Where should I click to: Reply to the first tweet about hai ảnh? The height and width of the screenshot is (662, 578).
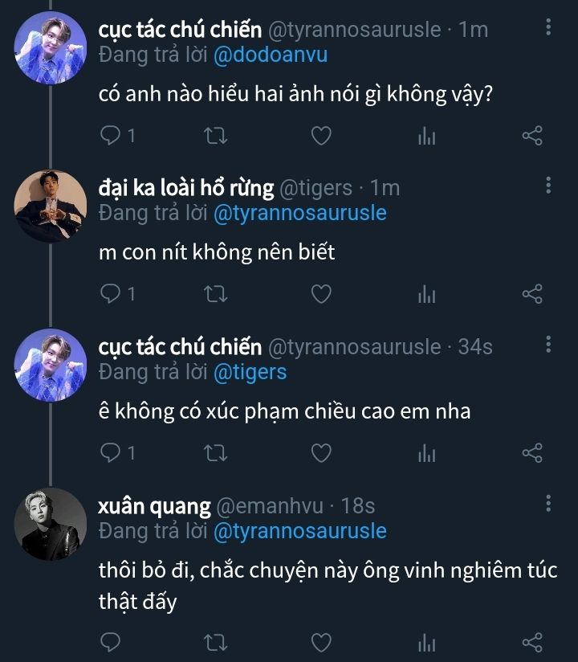pos(110,136)
